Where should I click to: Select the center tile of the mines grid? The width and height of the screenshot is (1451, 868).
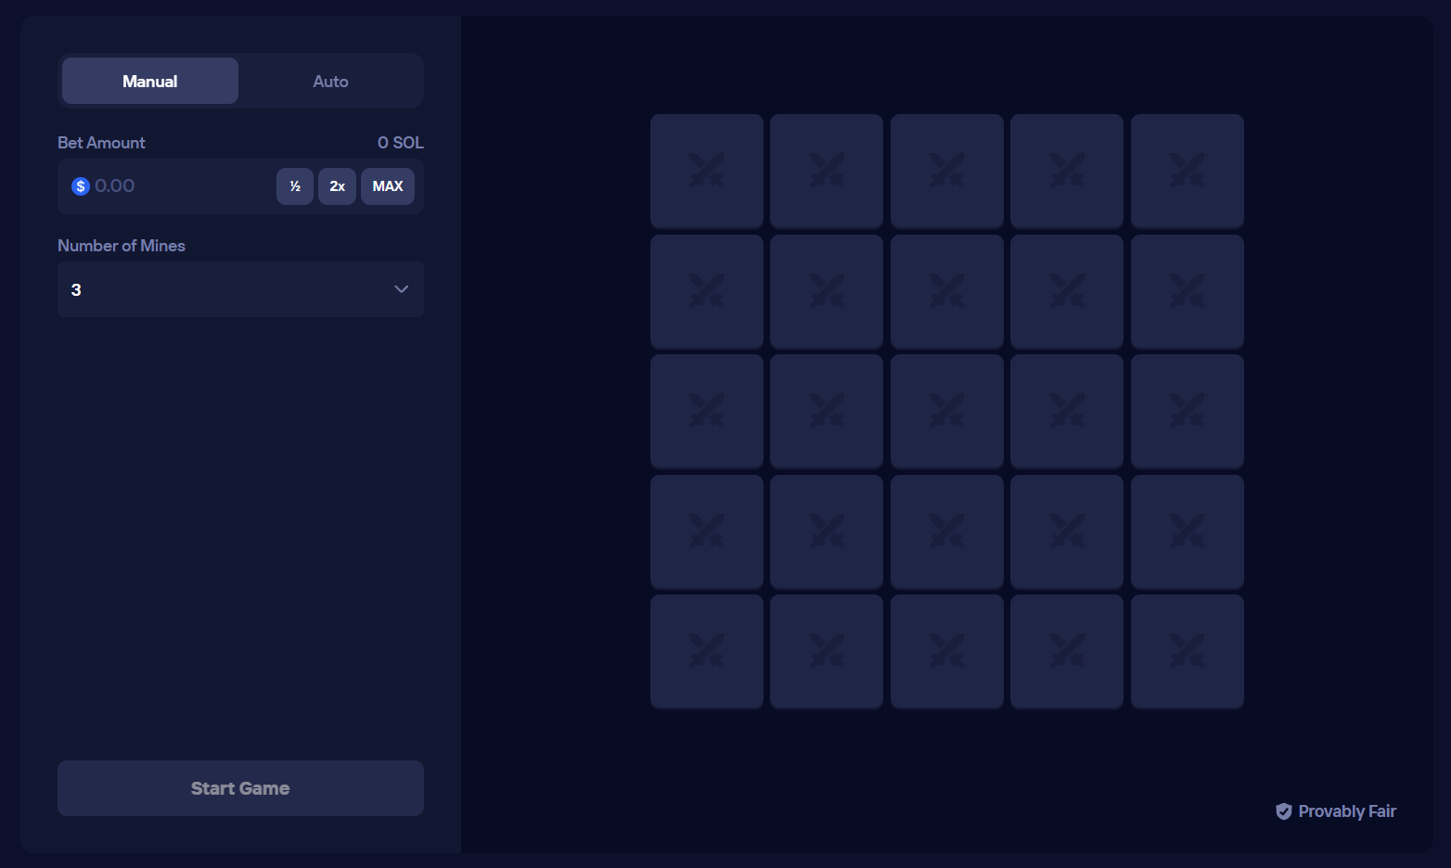click(946, 411)
